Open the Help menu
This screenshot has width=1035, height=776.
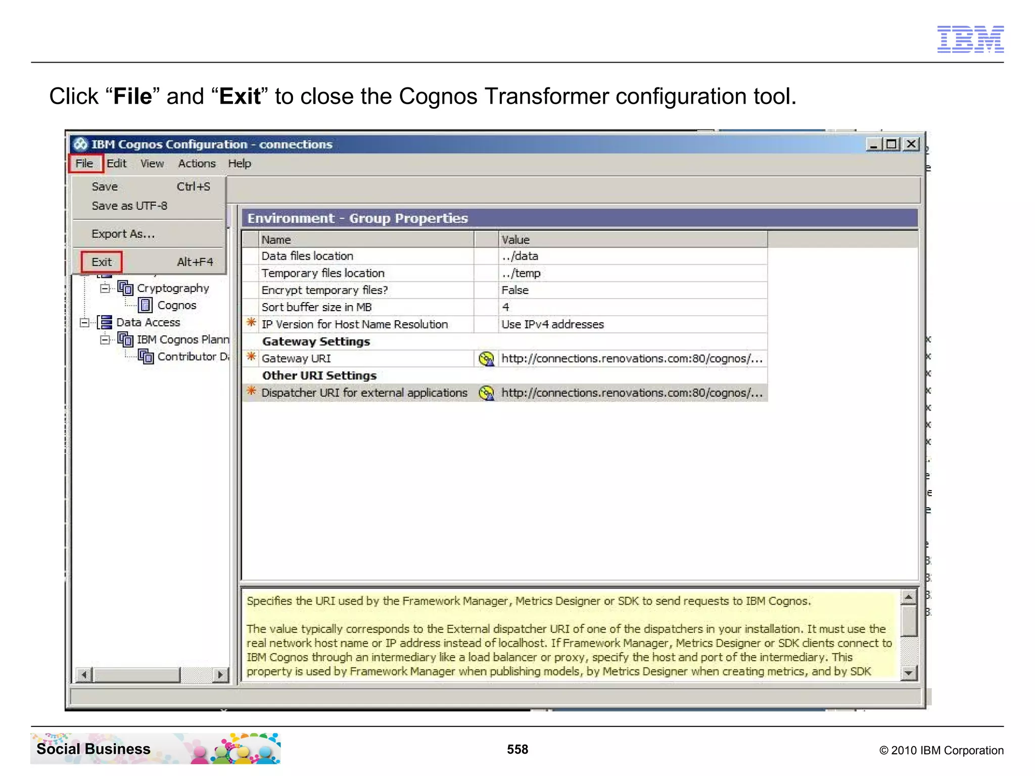(x=240, y=164)
